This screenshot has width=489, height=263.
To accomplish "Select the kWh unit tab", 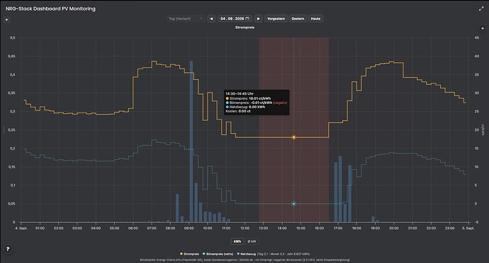I will tap(237, 242).
